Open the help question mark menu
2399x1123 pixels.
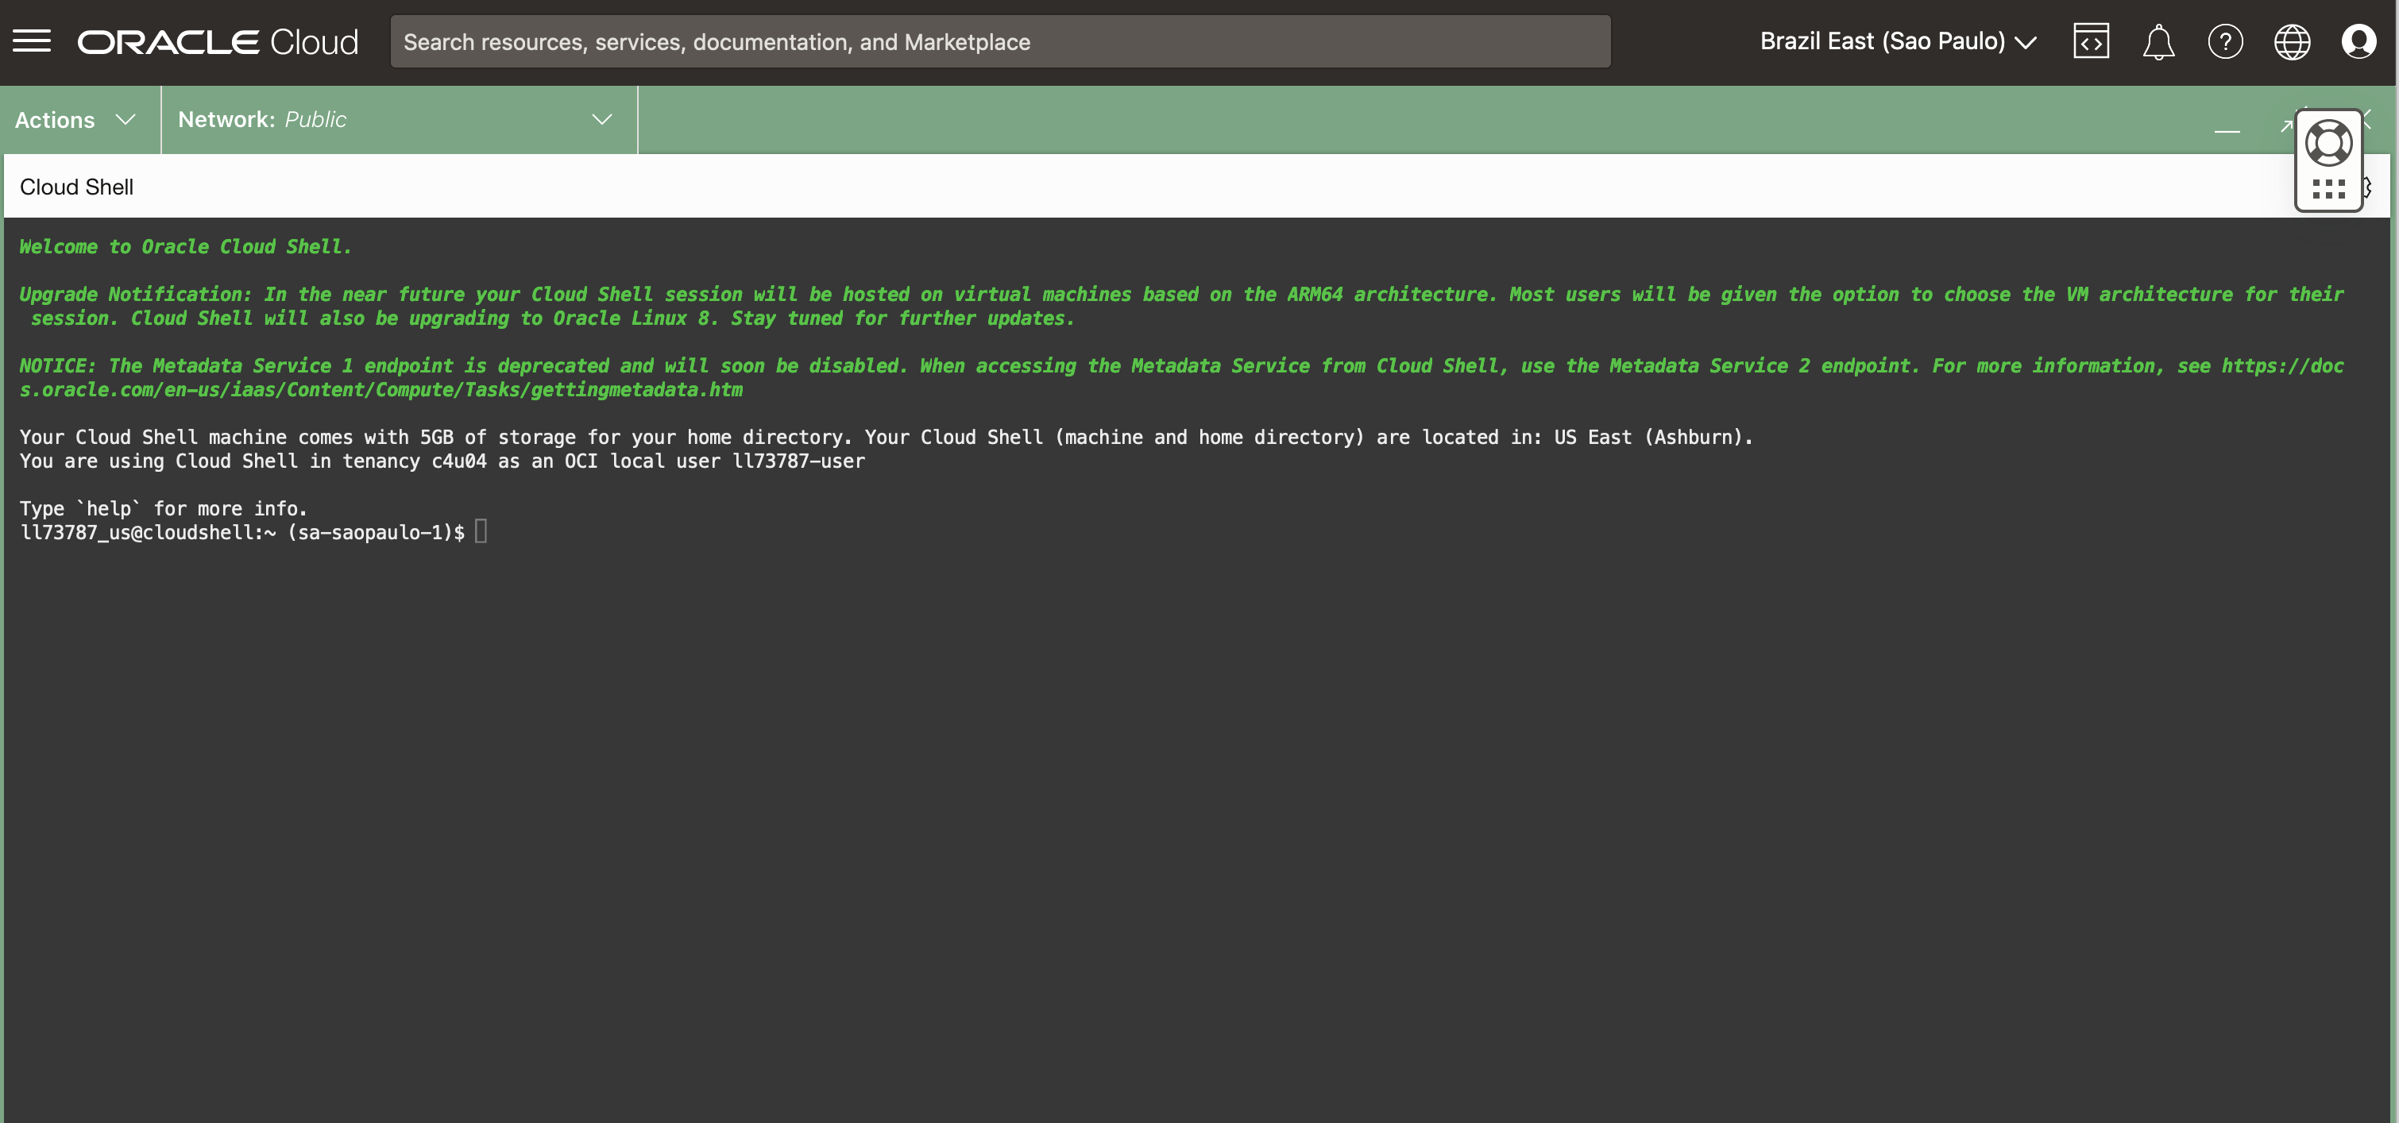[2225, 42]
